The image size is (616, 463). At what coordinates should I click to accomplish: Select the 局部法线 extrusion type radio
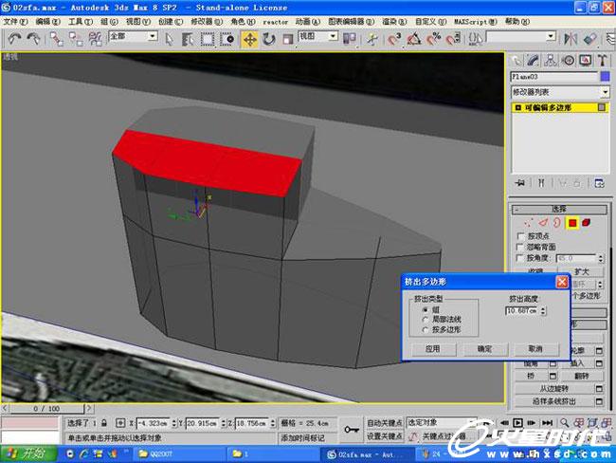click(x=426, y=320)
